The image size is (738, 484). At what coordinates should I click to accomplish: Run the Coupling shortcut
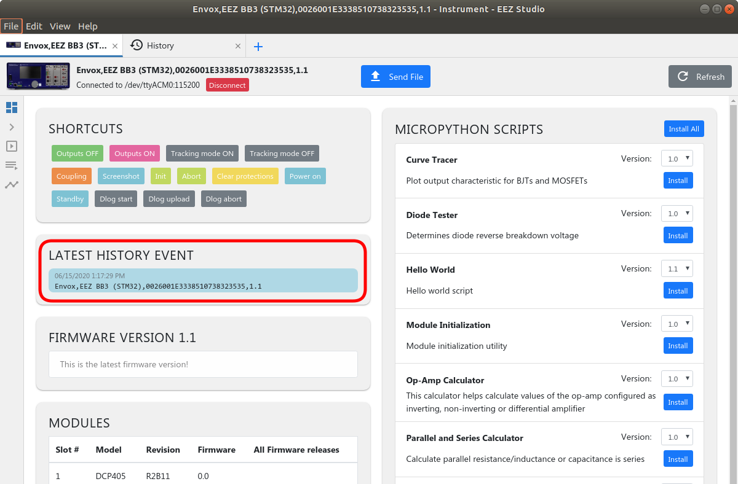[71, 176]
